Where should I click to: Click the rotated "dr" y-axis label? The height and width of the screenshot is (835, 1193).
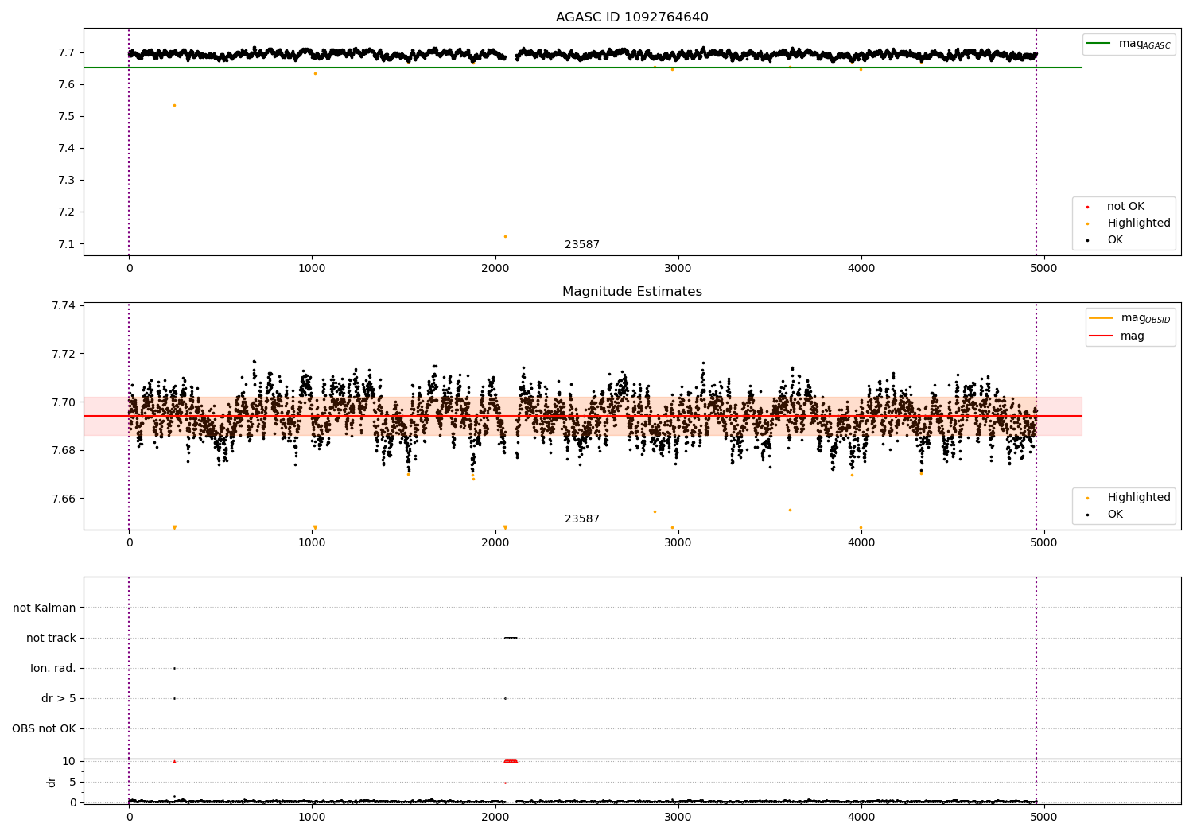(52, 782)
